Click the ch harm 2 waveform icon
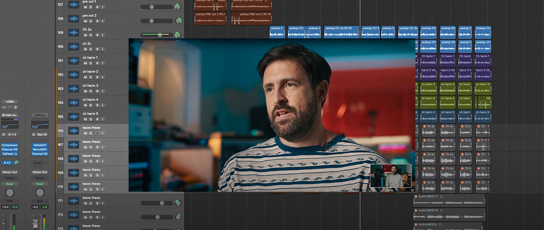Image resolution: width=544 pixels, height=230 pixels. click(x=74, y=75)
